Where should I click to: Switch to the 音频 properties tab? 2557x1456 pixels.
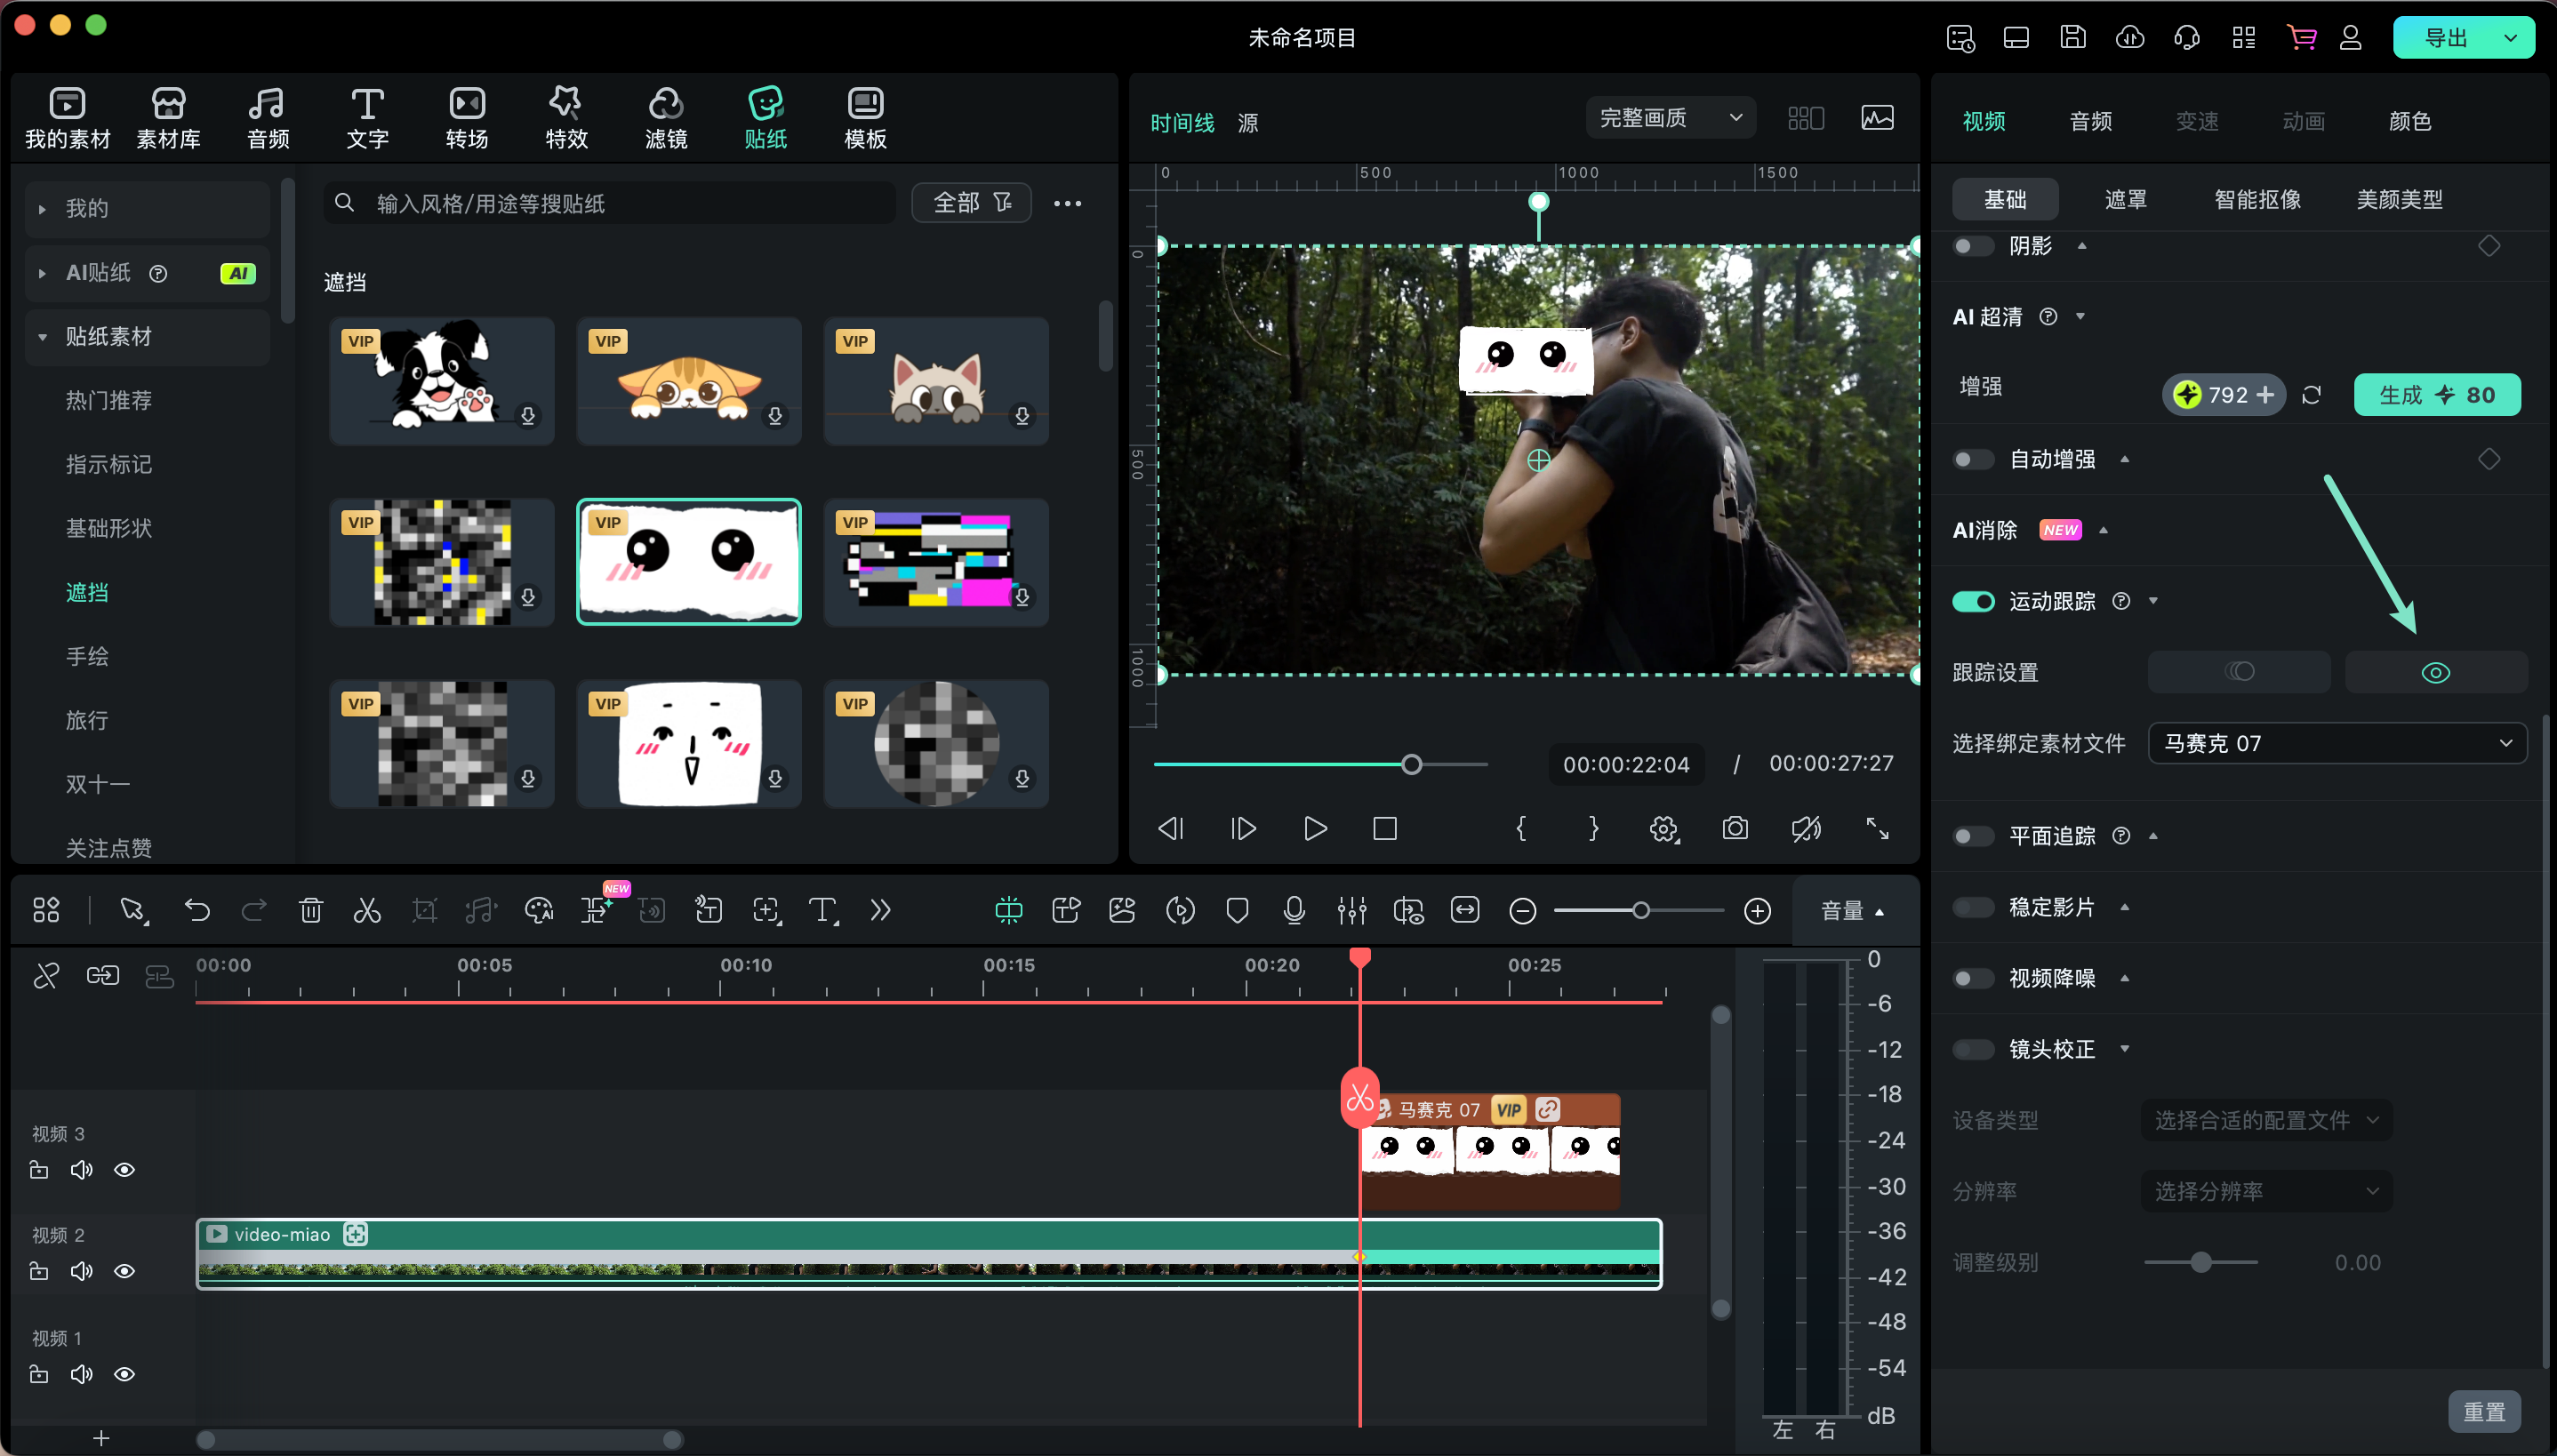pyautogui.click(x=2090, y=121)
